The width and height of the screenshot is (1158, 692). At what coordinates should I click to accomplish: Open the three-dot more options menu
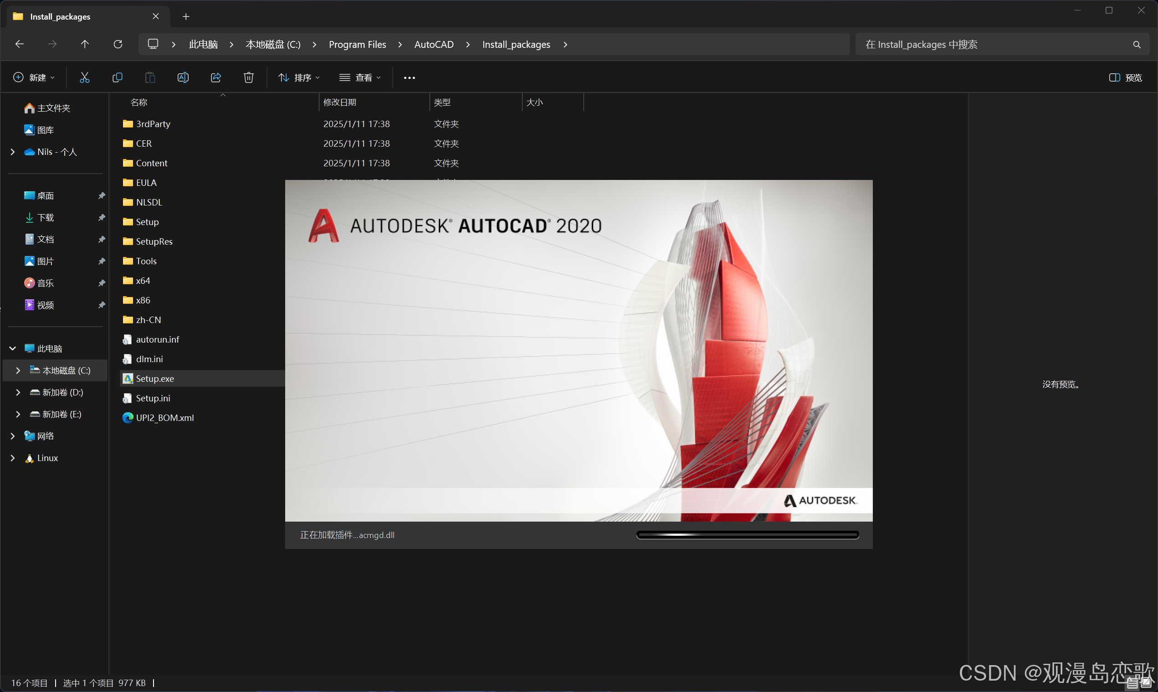(x=409, y=78)
